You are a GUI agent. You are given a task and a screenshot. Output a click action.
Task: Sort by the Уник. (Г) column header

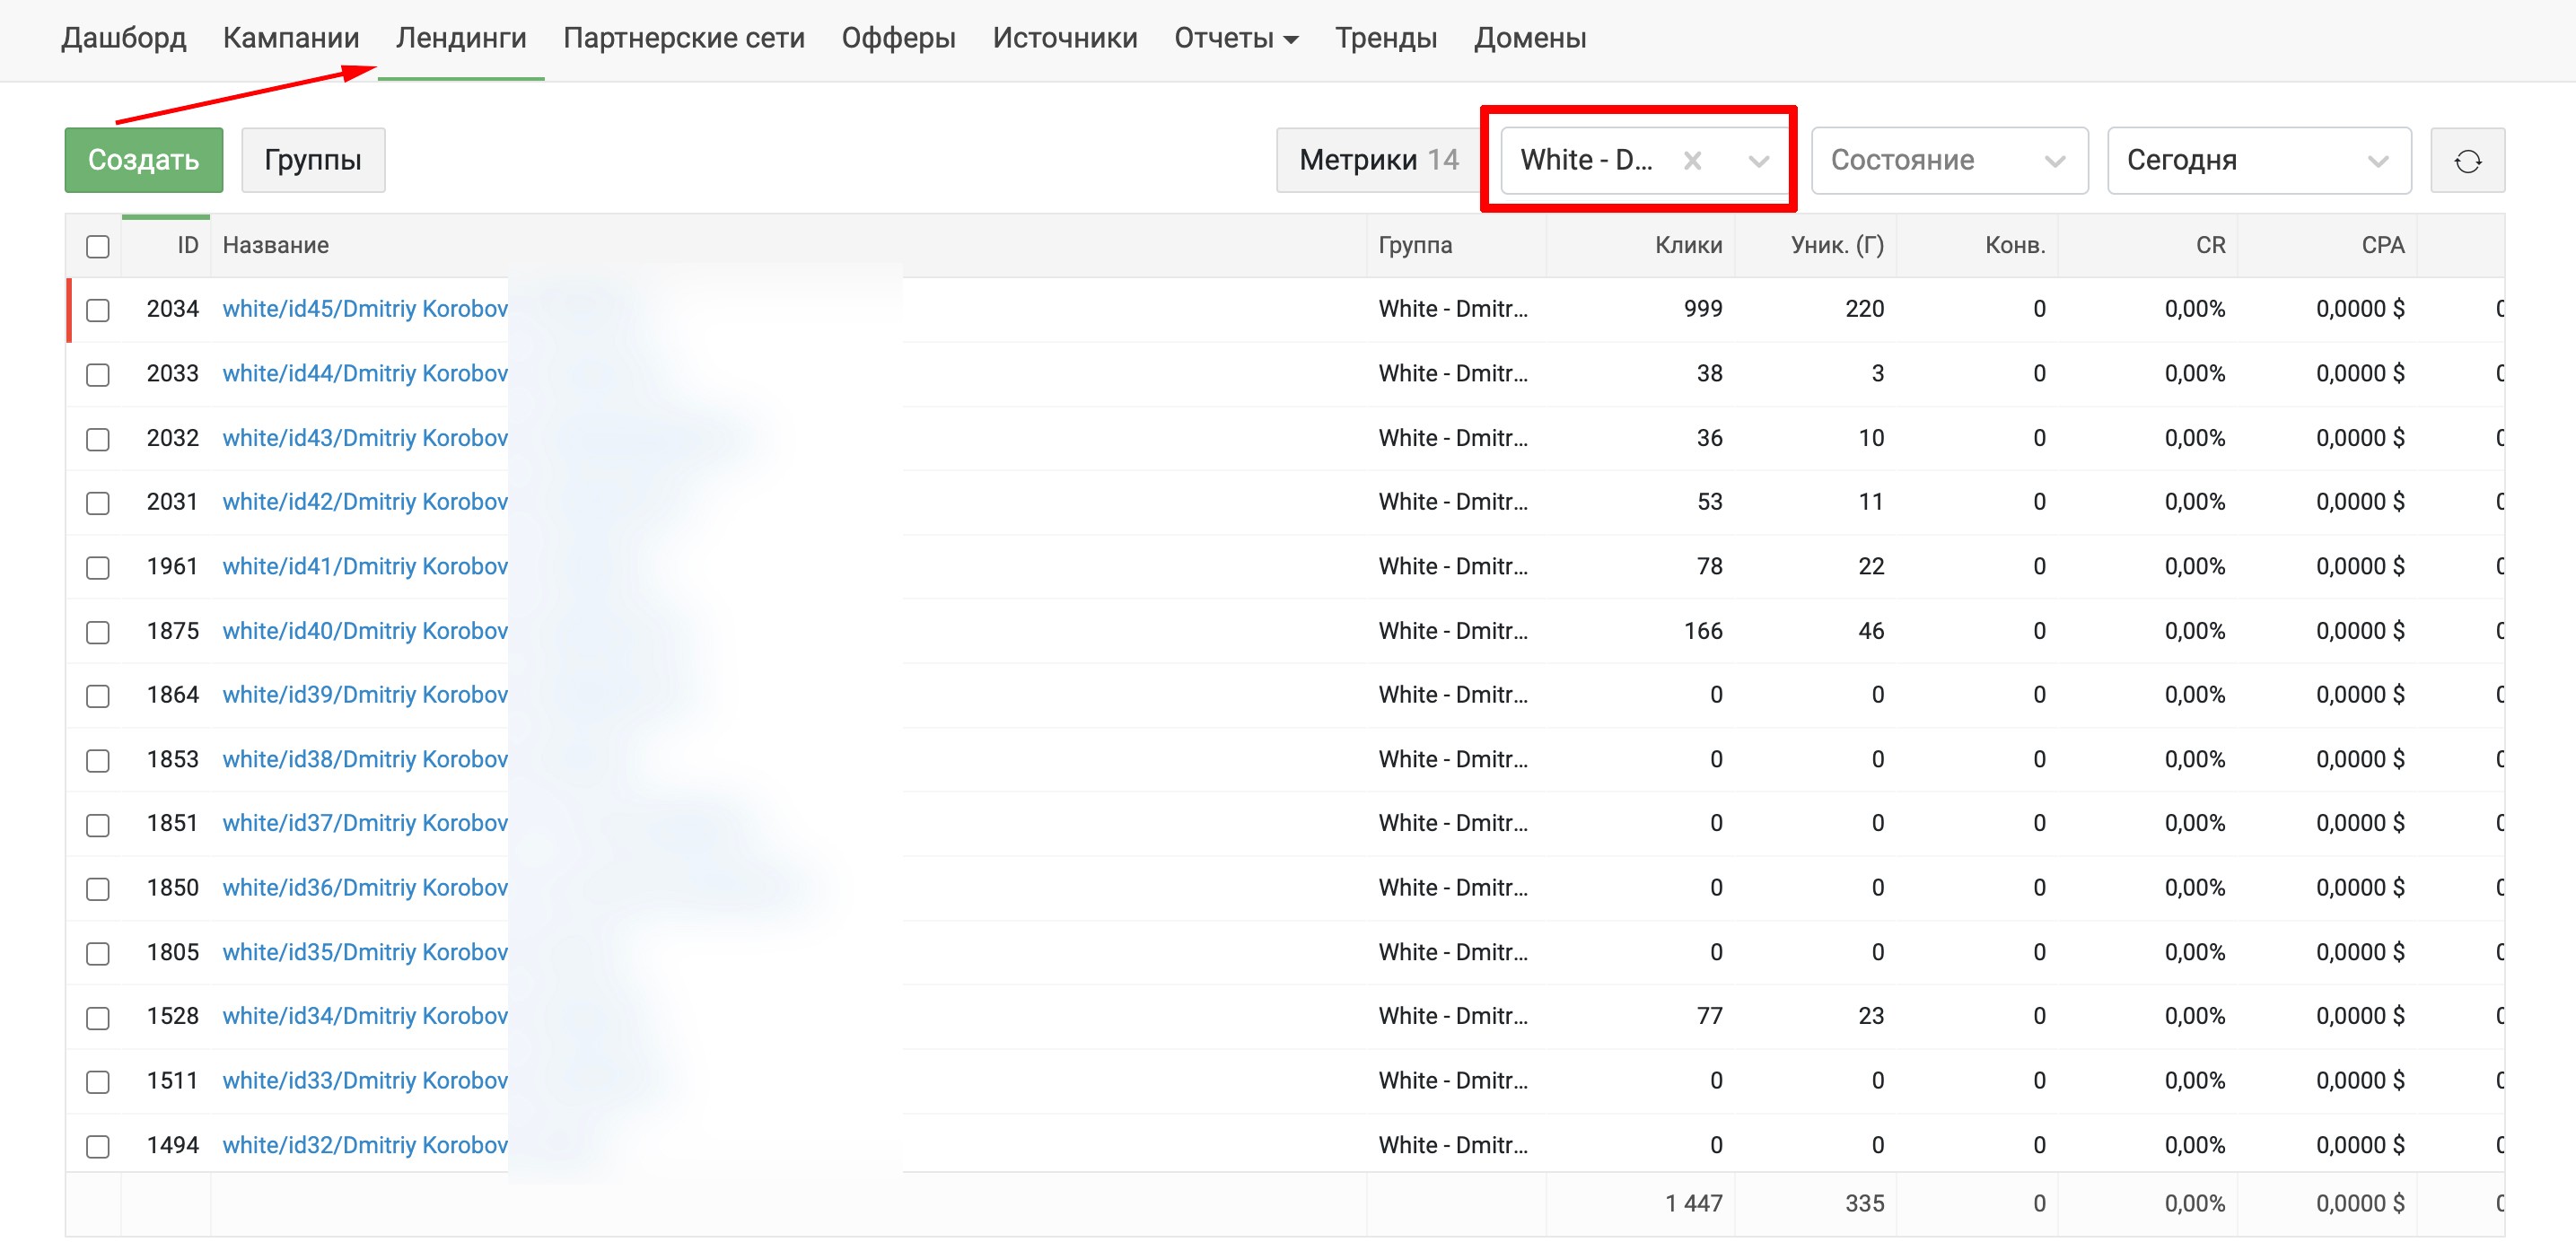tap(1837, 245)
